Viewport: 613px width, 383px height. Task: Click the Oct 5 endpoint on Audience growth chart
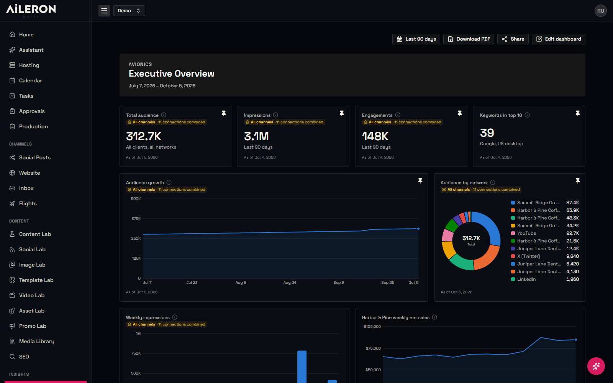tap(418, 229)
